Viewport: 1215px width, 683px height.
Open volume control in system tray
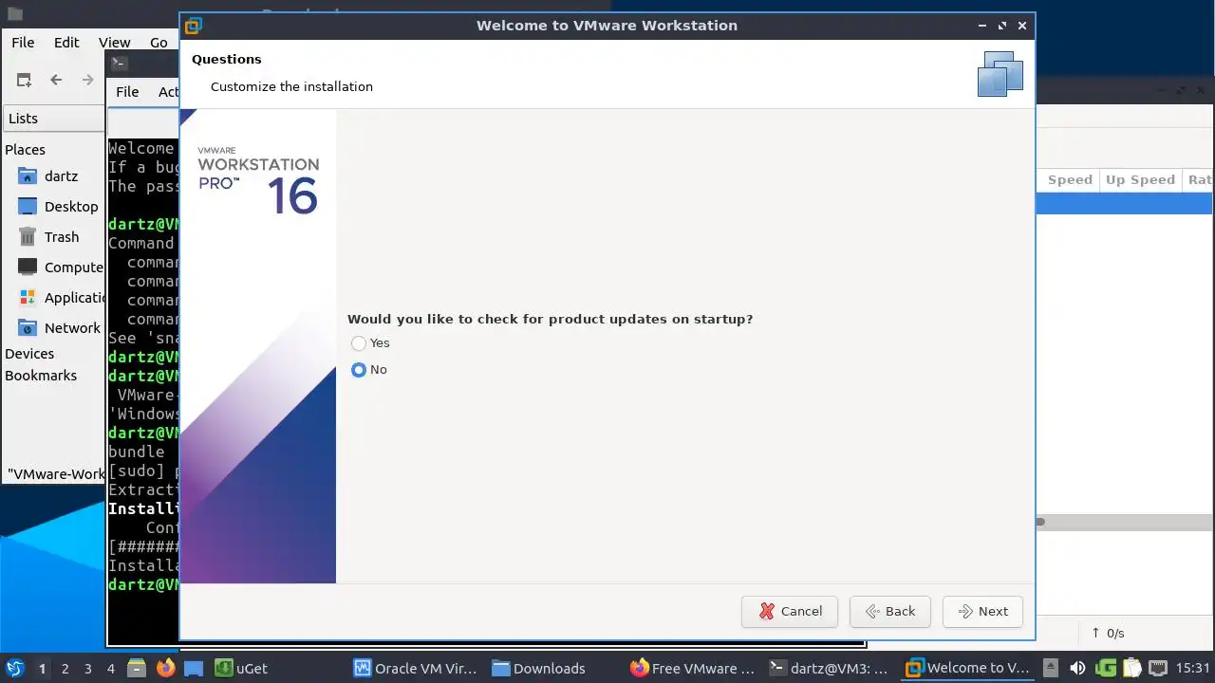pos(1077,668)
